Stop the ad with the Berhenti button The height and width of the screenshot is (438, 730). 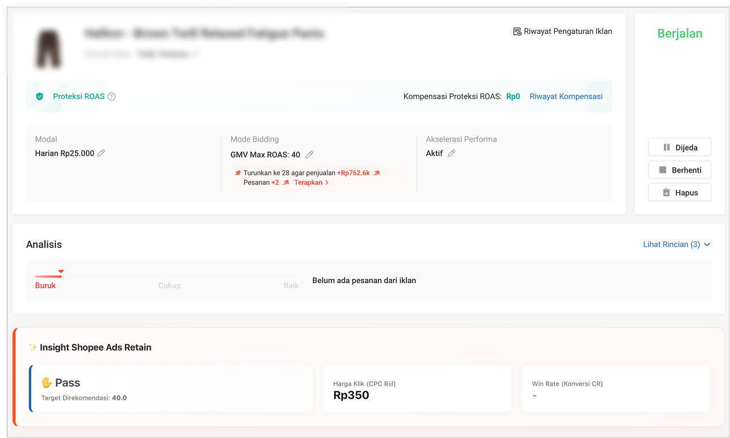(679, 170)
